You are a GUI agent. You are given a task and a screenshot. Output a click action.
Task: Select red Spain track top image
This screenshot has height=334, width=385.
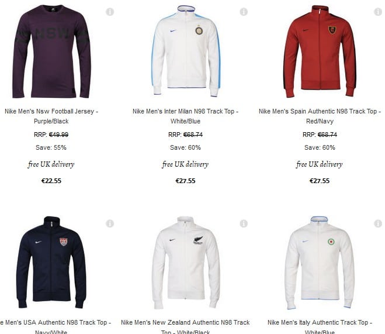click(x=320, y=51)
